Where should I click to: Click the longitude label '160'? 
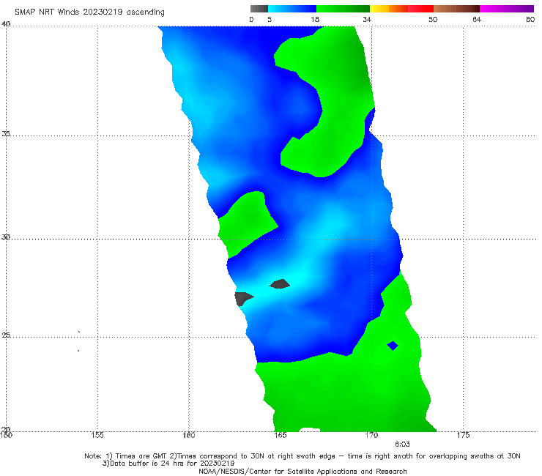coord(189,435)
